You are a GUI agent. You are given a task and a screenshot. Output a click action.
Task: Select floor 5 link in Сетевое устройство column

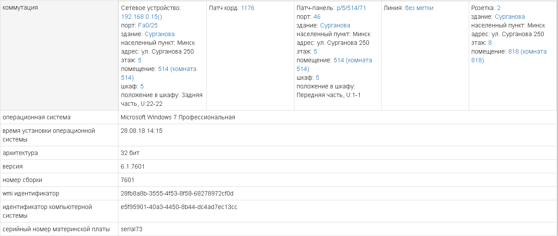(x=140, y=60)
